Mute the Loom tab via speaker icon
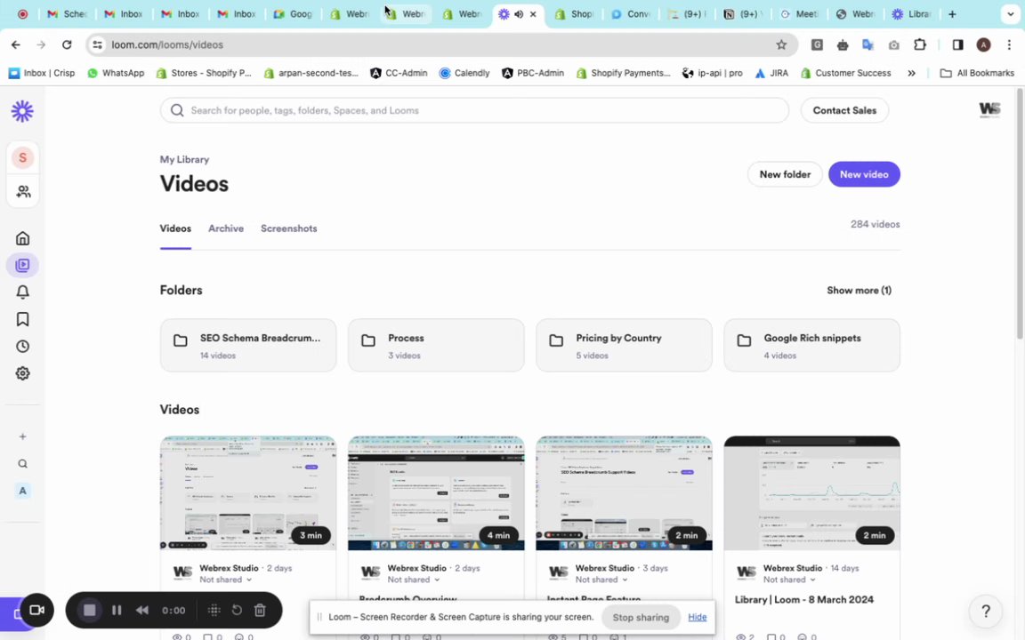The width and height of the screenshot is (1025, 640). 519,13
